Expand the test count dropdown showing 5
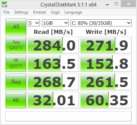Viewport: 137px width, 125px height. [x=34, y=23]
